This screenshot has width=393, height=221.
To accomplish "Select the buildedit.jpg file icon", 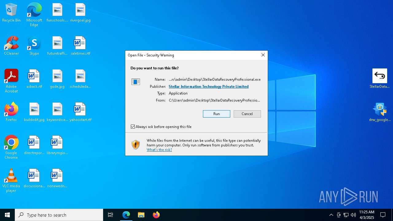I will (x=34, y=112).
